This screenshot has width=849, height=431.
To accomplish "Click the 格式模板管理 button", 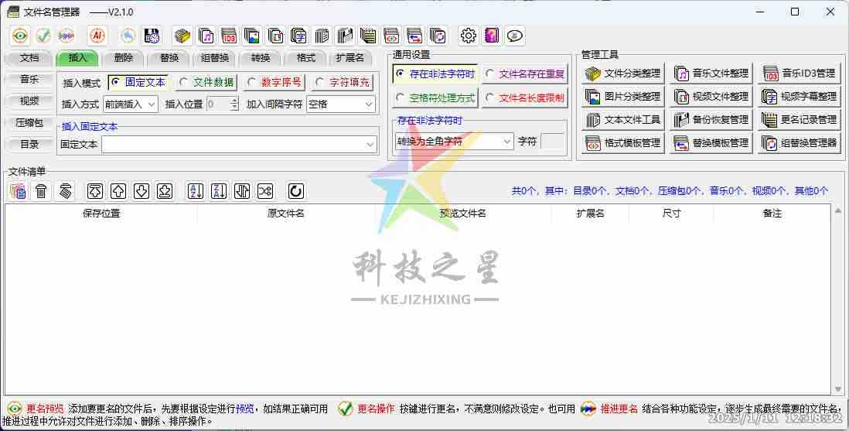I will click(622, 143).
